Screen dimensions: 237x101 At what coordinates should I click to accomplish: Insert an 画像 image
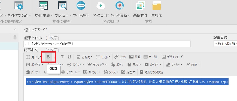click(135, 57)
